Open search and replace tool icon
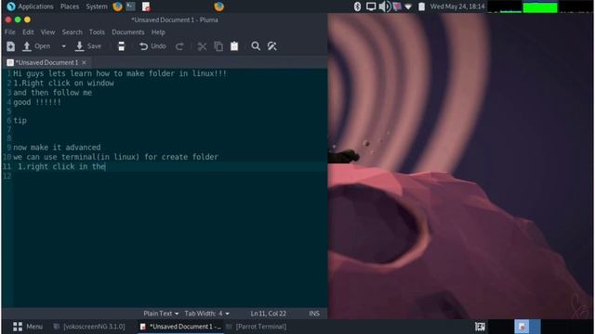Image resolution: width=595 pixels, height=334 pixels. point(272,46)
